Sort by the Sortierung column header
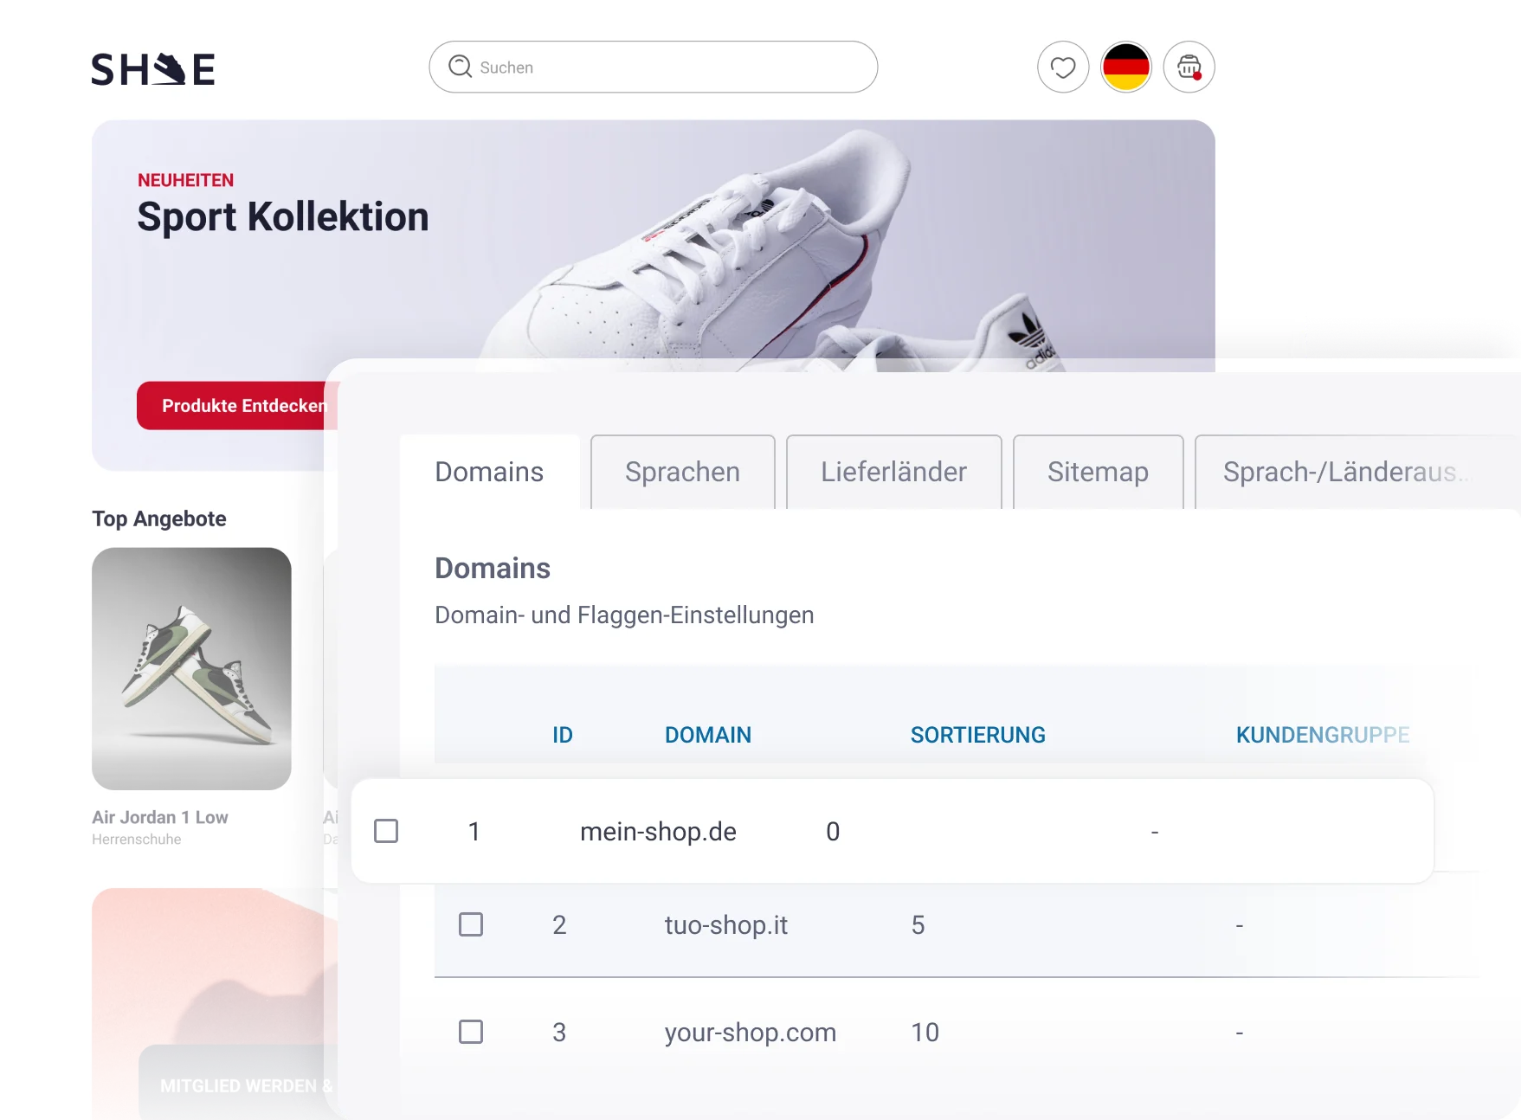This screenshot has width=1521, height=1120. click(x=977, y=735)
